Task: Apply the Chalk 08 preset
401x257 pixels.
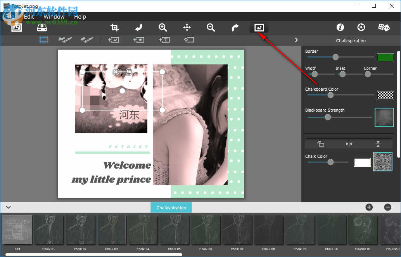Action: click(x=268, y=229)
